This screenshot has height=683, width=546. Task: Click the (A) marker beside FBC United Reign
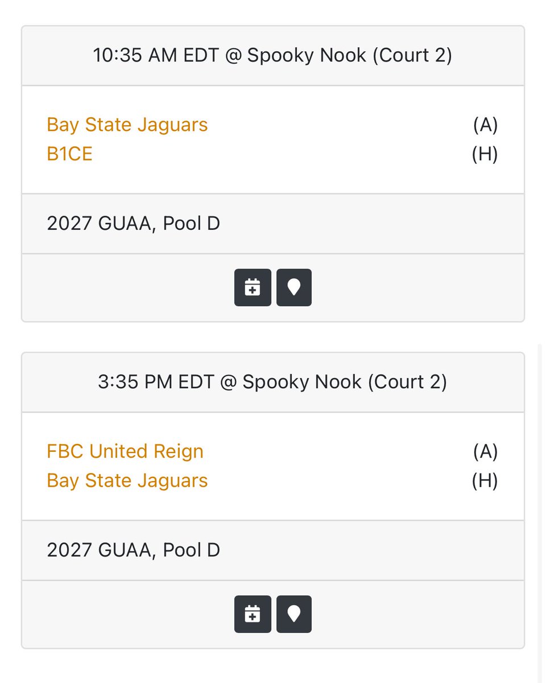pos(485,451)
